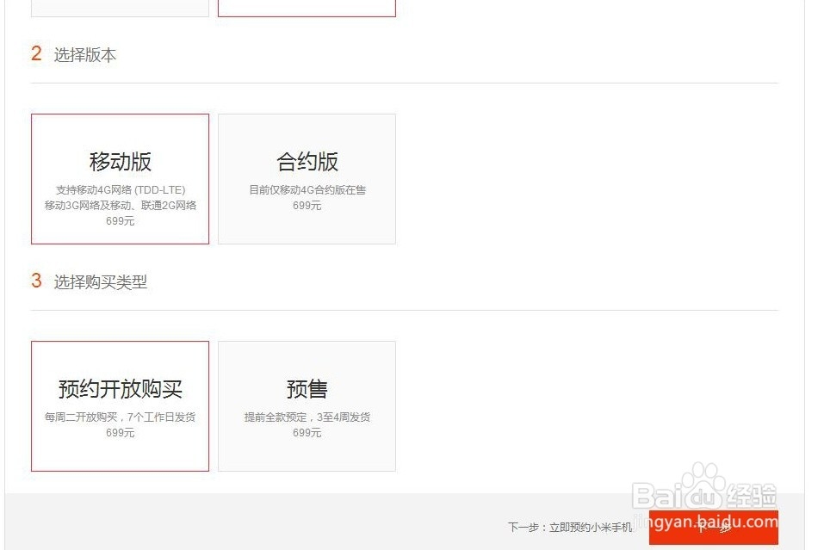The height and width of the screenshot is (550, 824).
Task: Click the 699元 price under 合约版
Action: coord(307,206)
